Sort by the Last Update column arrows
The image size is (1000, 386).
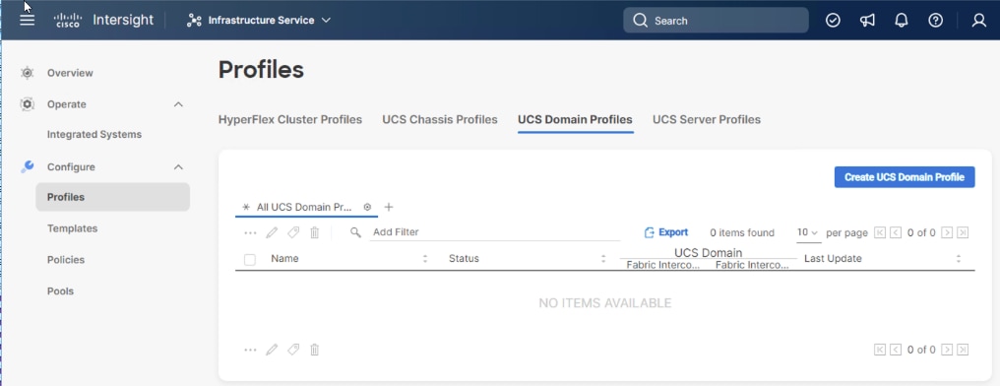coord(958,258)
